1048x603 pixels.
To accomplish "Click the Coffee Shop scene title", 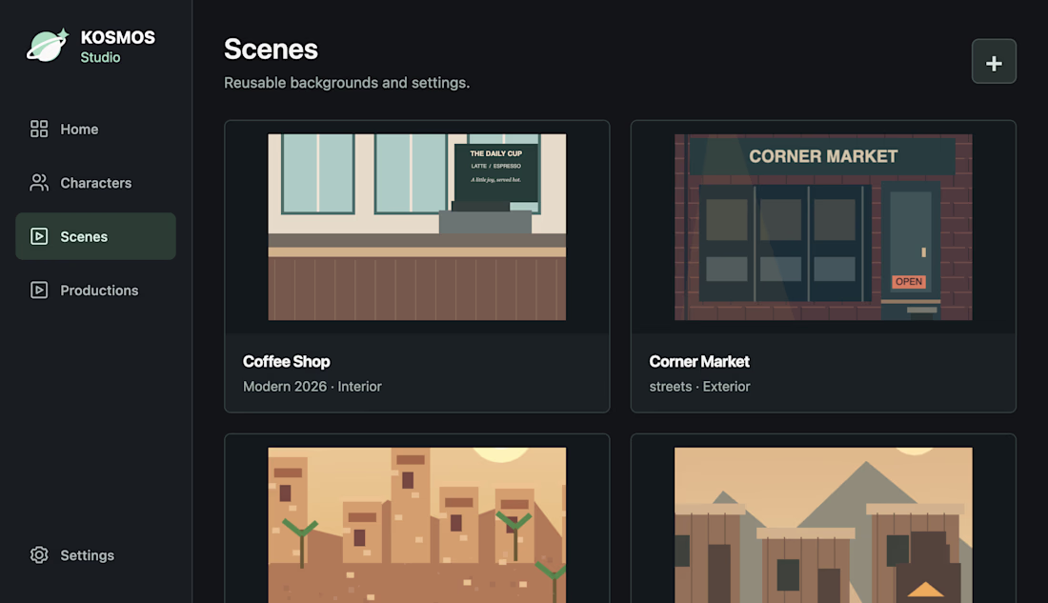I will (x=286, y=362).
